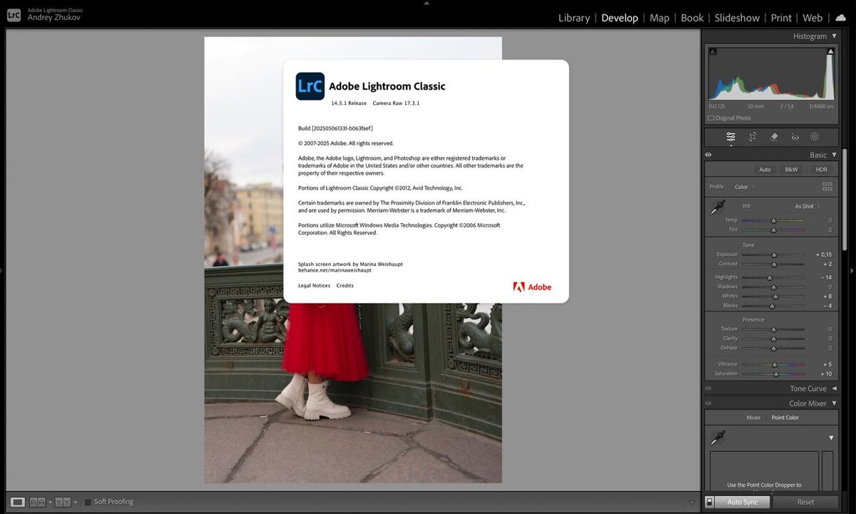This screenshot has width=856, height=514.
Task: Expand the Tone Curve panel
Action: pyautogui.click(x=835, y=389)
